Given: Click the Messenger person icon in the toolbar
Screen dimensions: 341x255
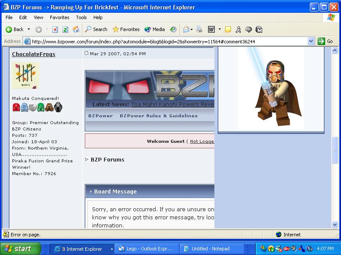Looking at the screenshot, I should tap(238, 29).
